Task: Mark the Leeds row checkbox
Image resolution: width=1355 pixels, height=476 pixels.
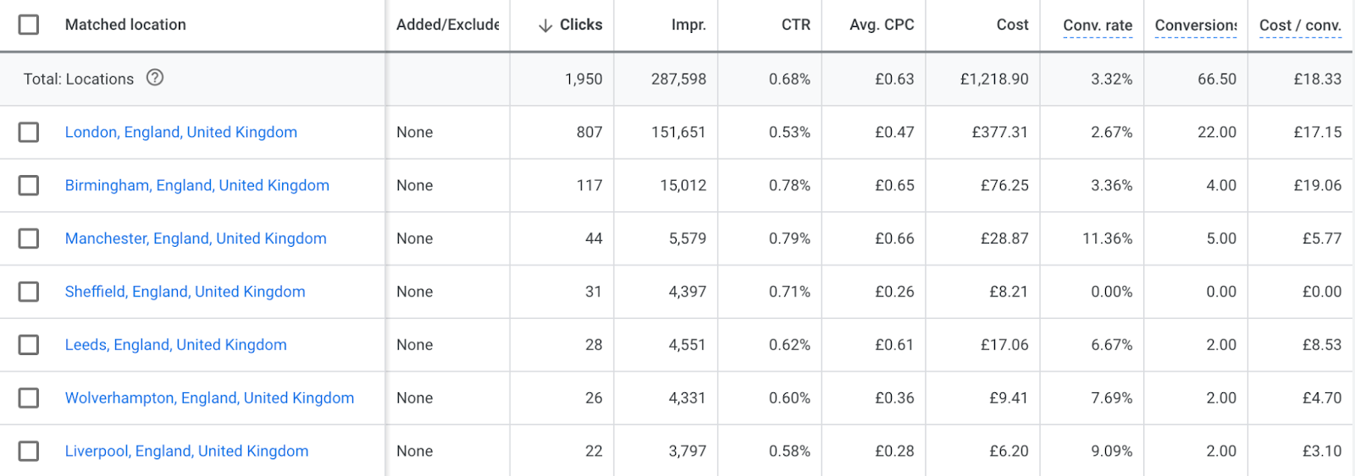Action: (x=29, y=345)
